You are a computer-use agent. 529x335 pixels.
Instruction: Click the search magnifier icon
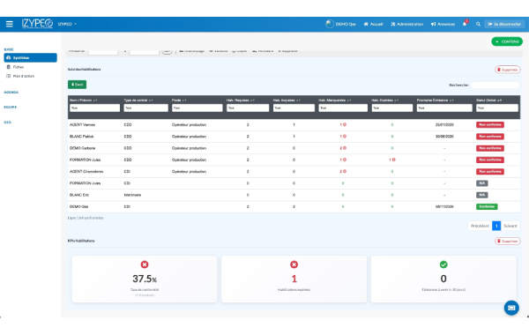click(x=478, y=24)
